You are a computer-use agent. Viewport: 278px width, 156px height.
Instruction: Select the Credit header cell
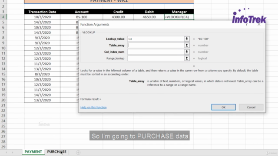118,12
